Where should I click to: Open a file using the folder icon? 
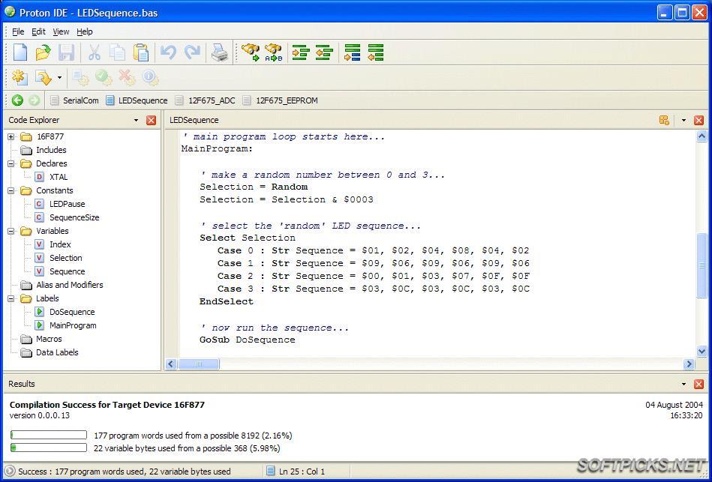(x=43, y=52)
